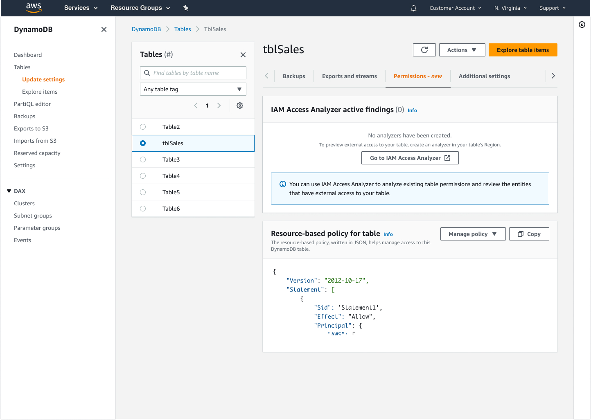Open table list preferences gear
The width and height of the screenshot is (591, 420).
[240, 105]
